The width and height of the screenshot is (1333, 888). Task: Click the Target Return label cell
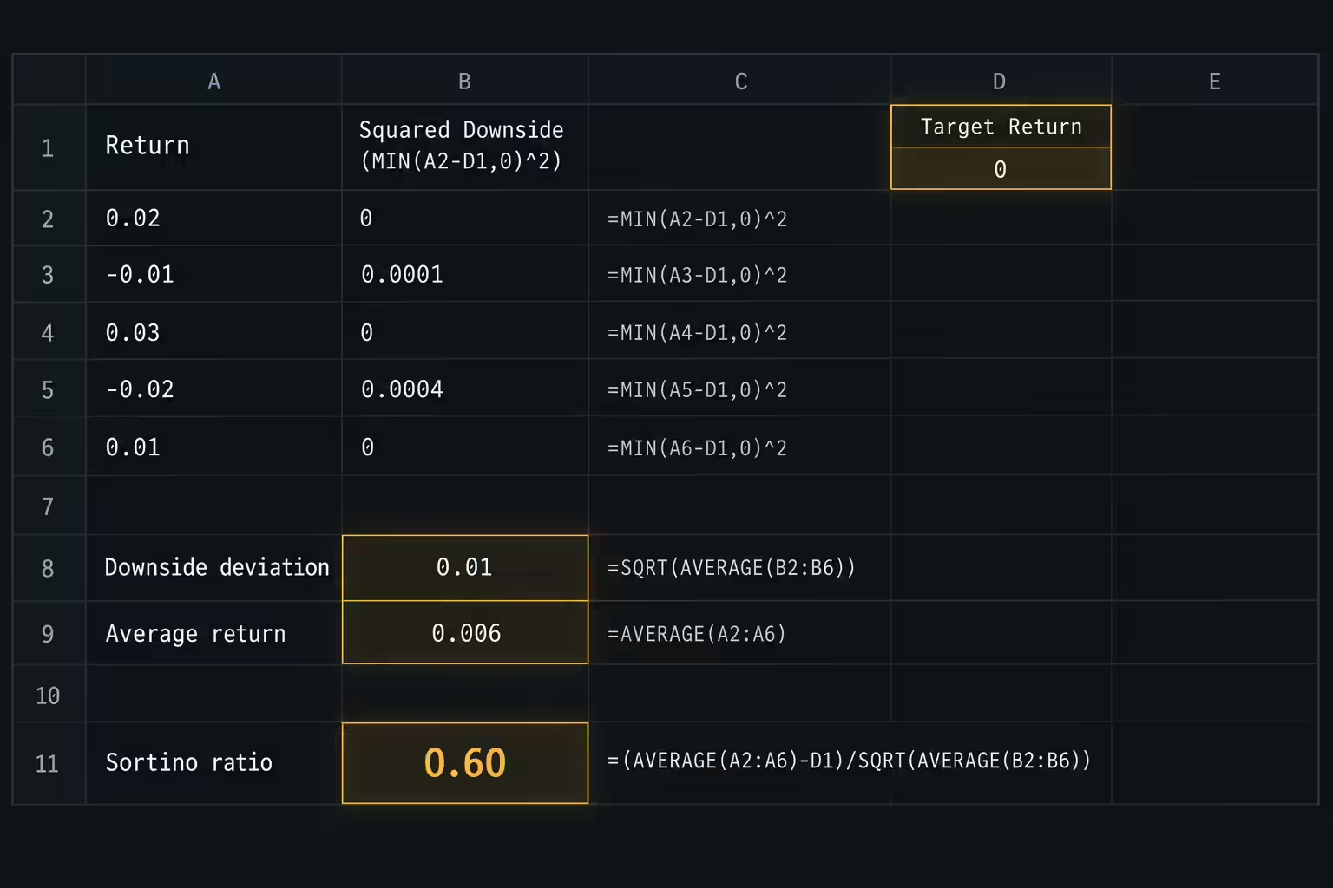1001,127
